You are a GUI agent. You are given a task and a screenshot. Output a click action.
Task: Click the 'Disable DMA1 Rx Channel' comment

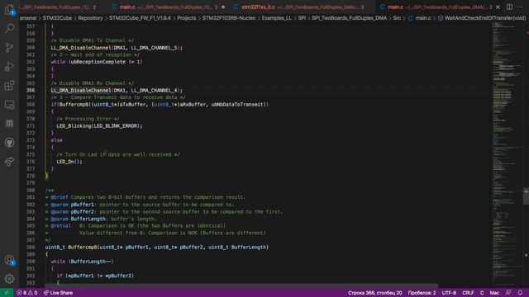point(92,83)
